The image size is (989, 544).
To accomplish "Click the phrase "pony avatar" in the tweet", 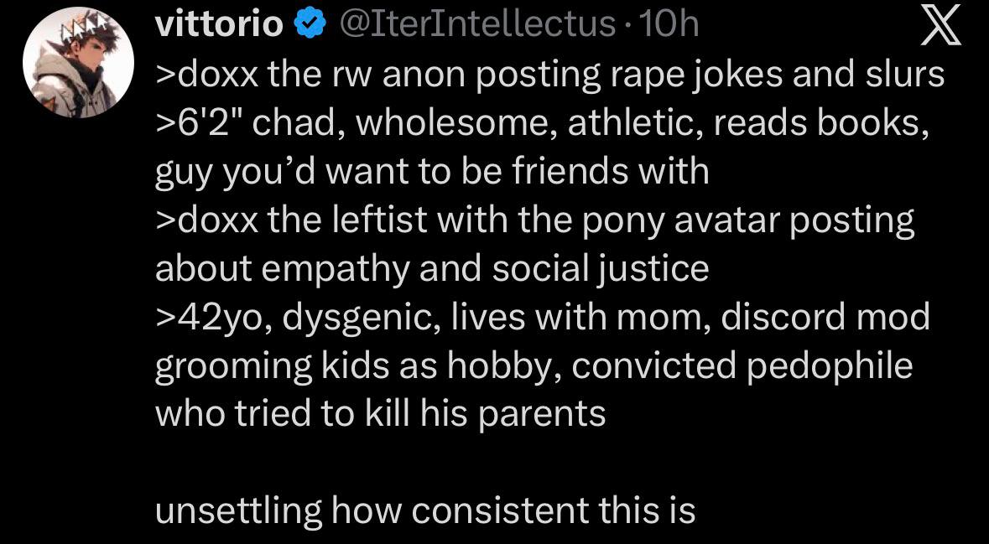I will tap(714, 220).
